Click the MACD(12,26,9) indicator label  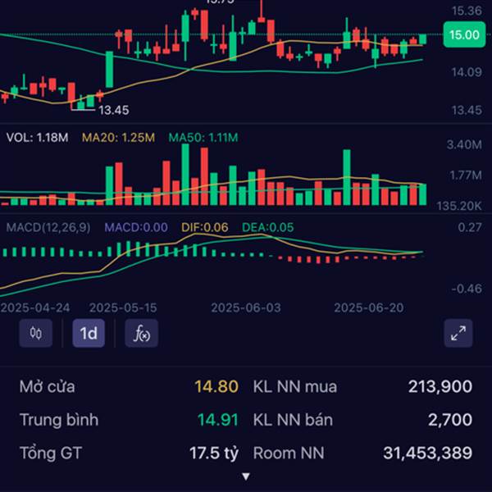48,227
